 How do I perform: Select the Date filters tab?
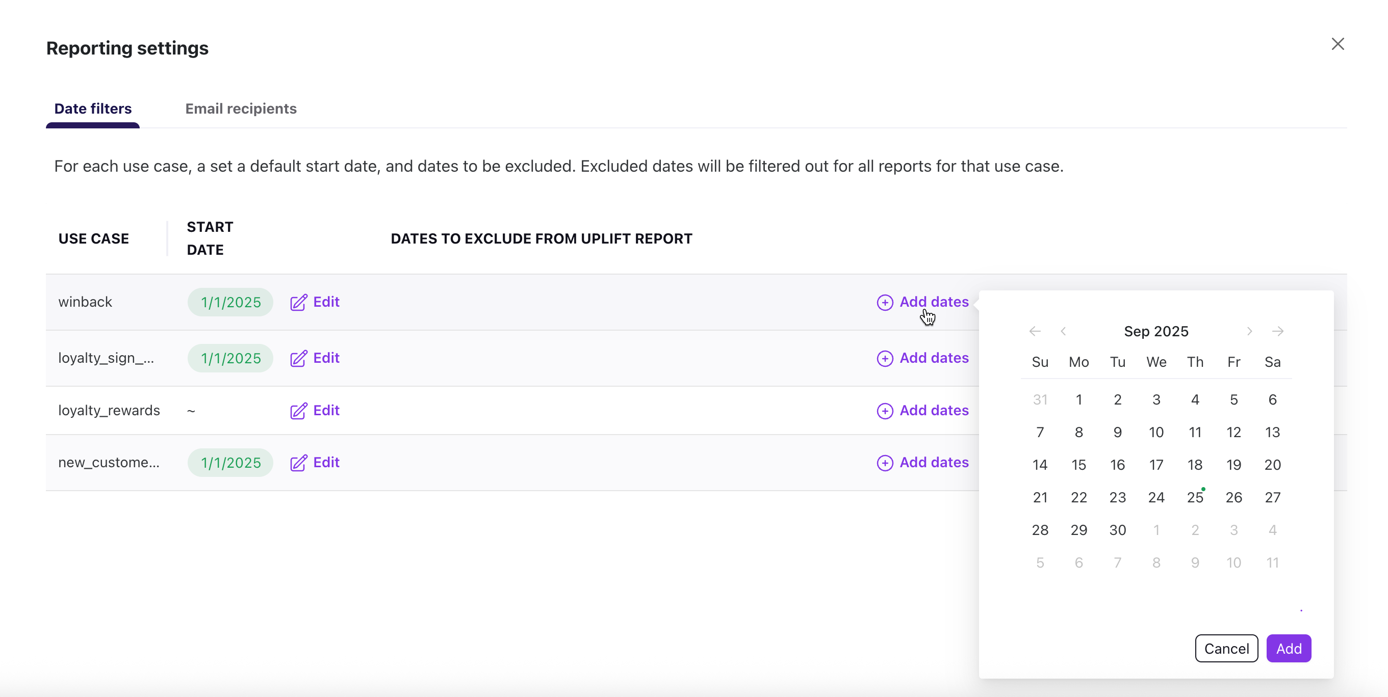[x=93, y=109]
